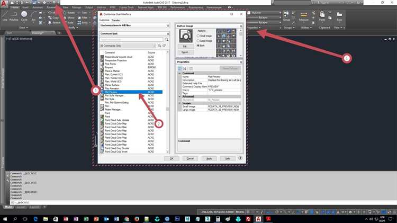Click the Array tool in the Modify panel
Screen dimensions: 397x223
click(82, 23)
